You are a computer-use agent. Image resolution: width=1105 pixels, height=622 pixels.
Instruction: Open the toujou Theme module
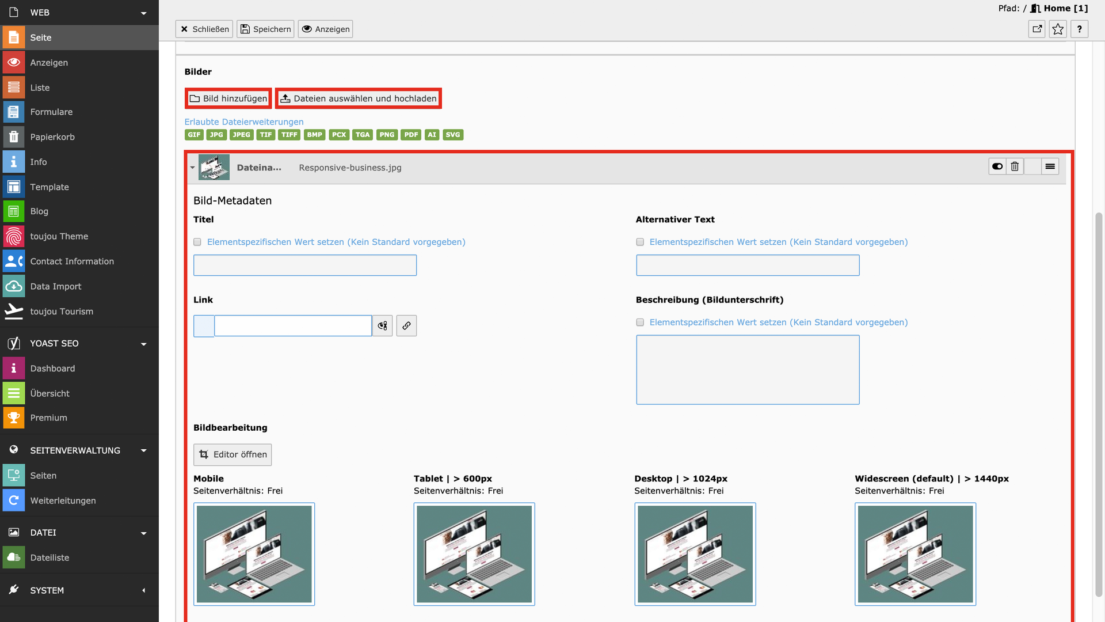59,236
